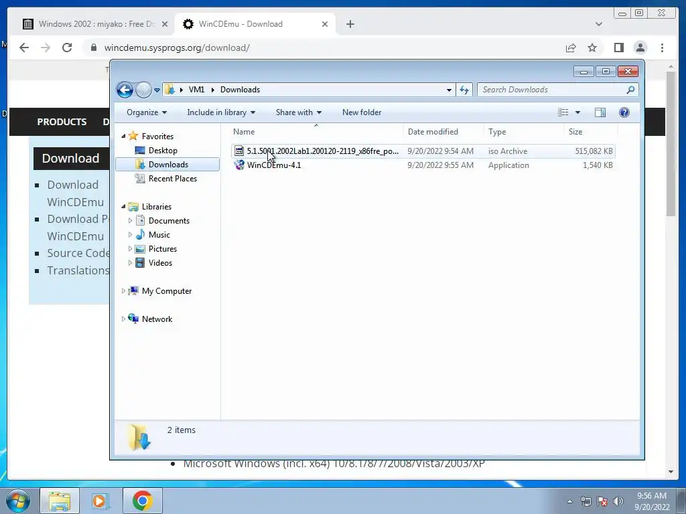Show the preview pane

[x=600, y=112]
